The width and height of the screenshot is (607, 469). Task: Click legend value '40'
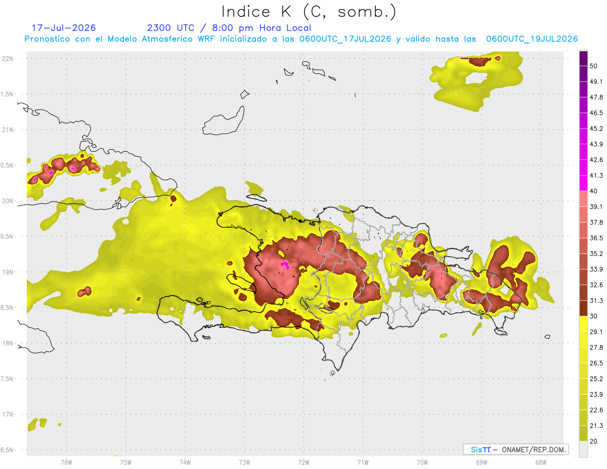click(594, 191)
